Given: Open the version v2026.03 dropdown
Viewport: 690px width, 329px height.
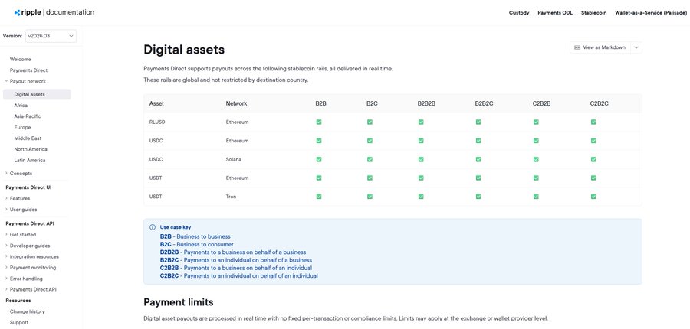Looking at the screenshot, I should point(51,36).
